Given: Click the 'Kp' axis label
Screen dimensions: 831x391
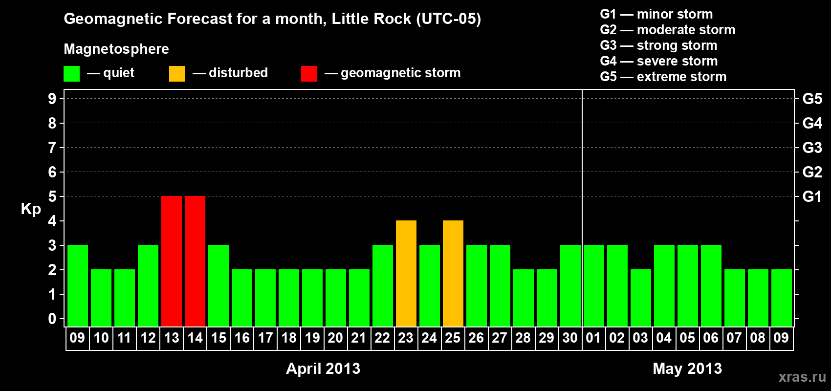Looking at the screenshot, I should (31, 209).
